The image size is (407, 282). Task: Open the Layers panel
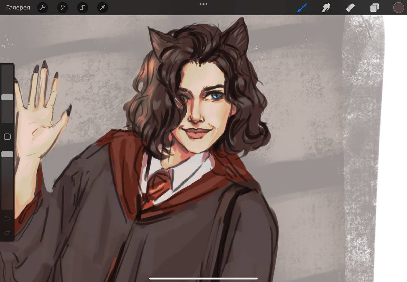374,7
